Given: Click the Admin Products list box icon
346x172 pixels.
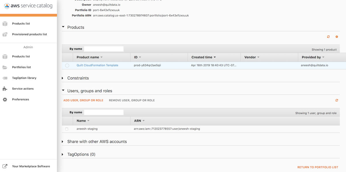Looking at the screenshot, I should click(5, 56).
